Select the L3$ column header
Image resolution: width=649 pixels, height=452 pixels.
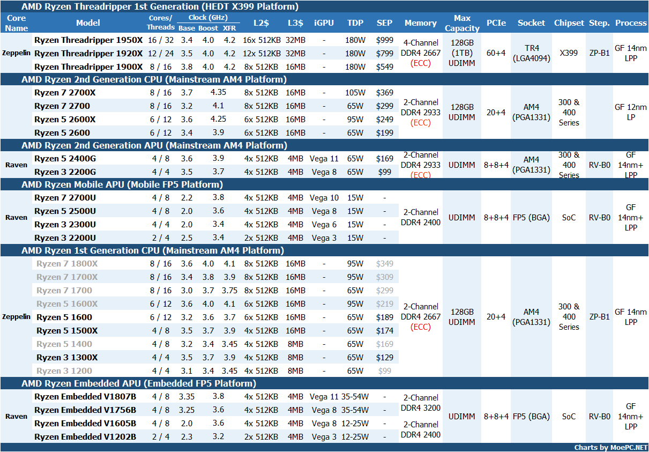(x=295, y=23)
